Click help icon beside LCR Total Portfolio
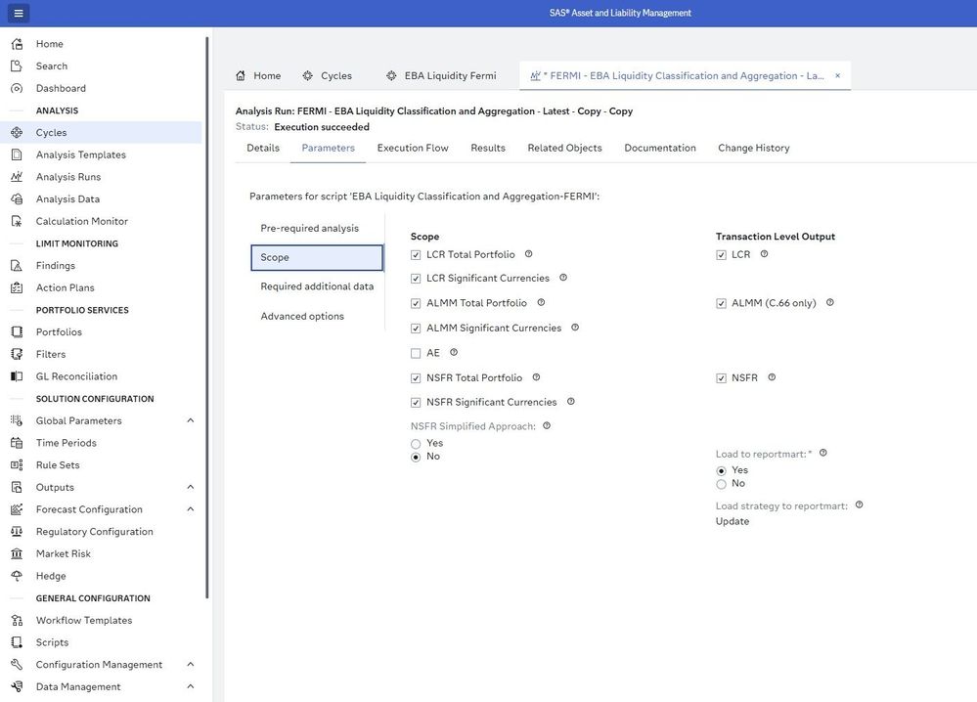 528,254
